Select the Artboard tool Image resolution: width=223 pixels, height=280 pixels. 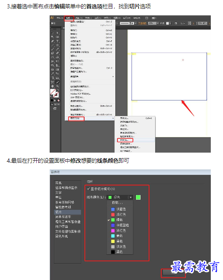pyautogui.click(x=52, y=82)
